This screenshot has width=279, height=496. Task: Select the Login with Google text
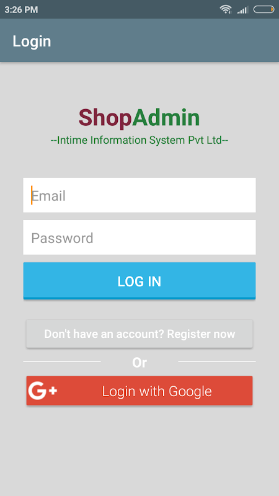pyautogui.click(x=157, y=391)
